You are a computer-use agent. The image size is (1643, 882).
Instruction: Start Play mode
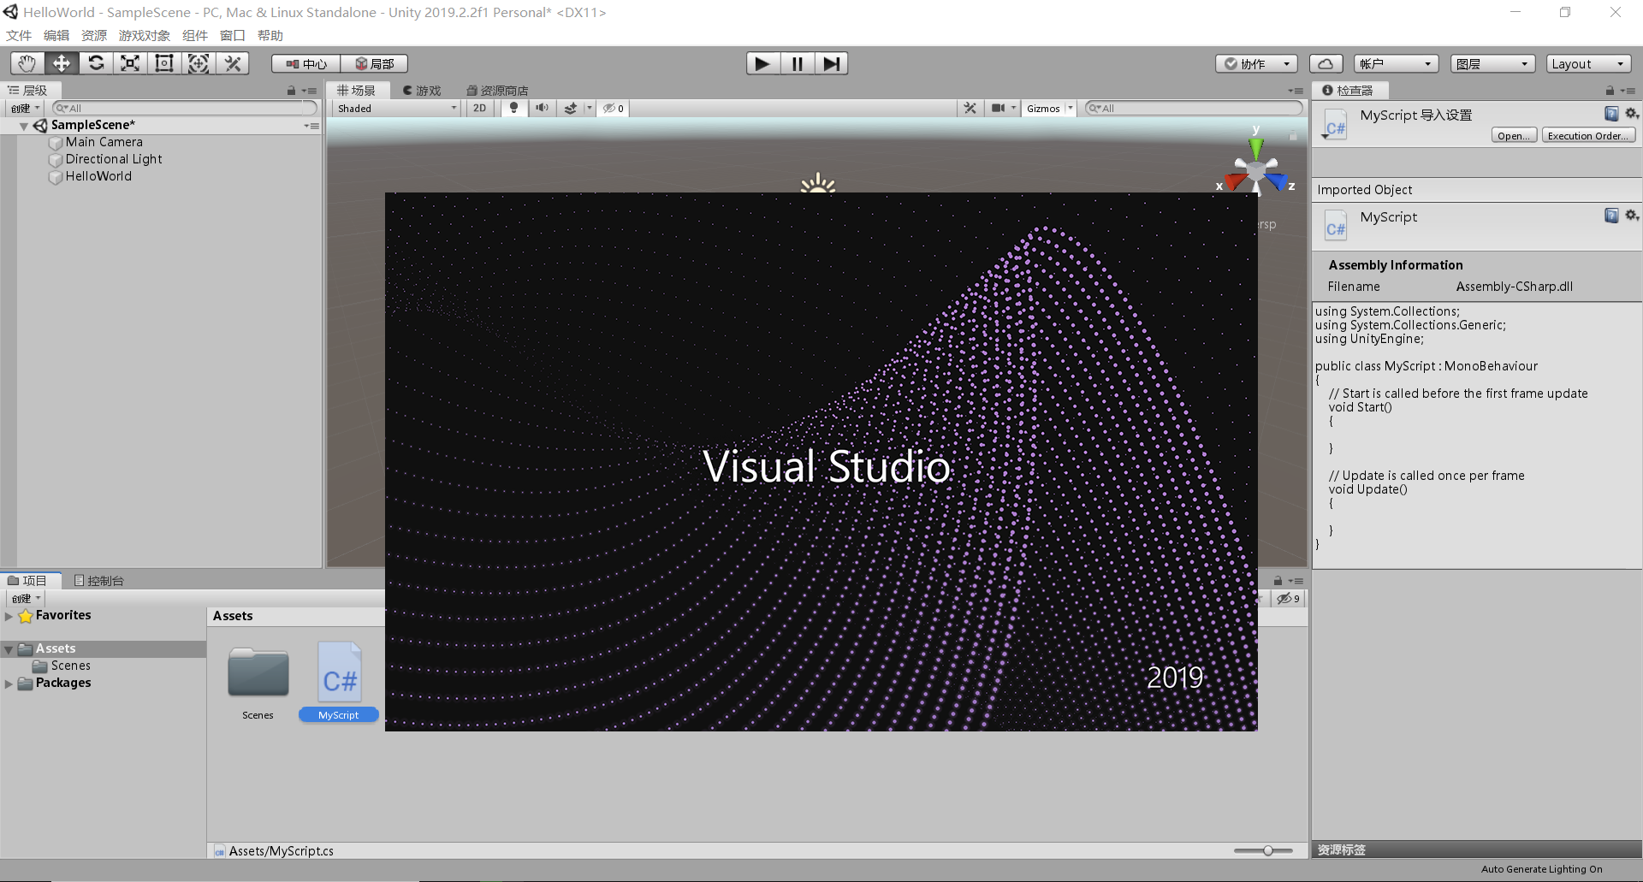tap(762, 63)
